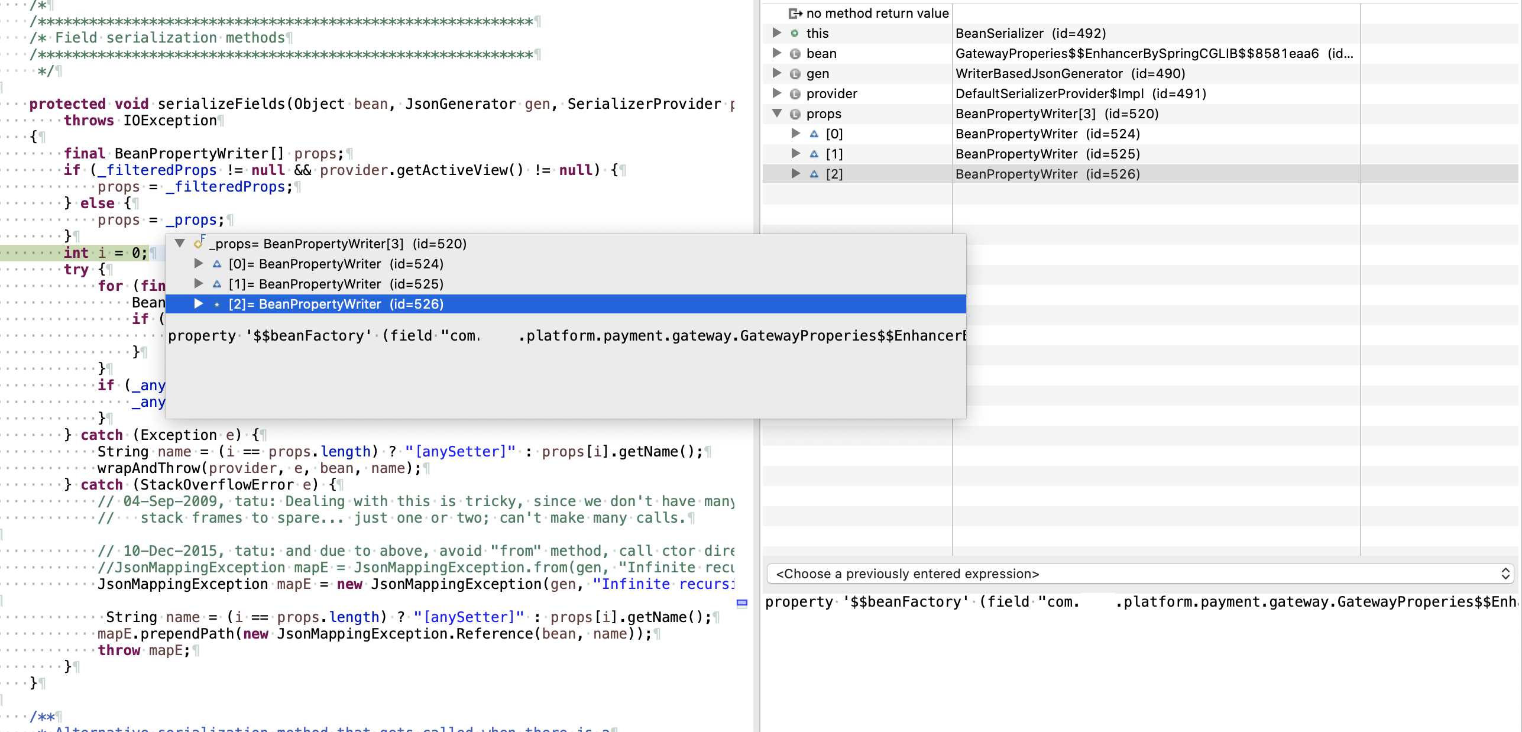This screenshot has width=1522, height=732.
Task: Click the triangle icon beside props [2]
Action: 814,174
